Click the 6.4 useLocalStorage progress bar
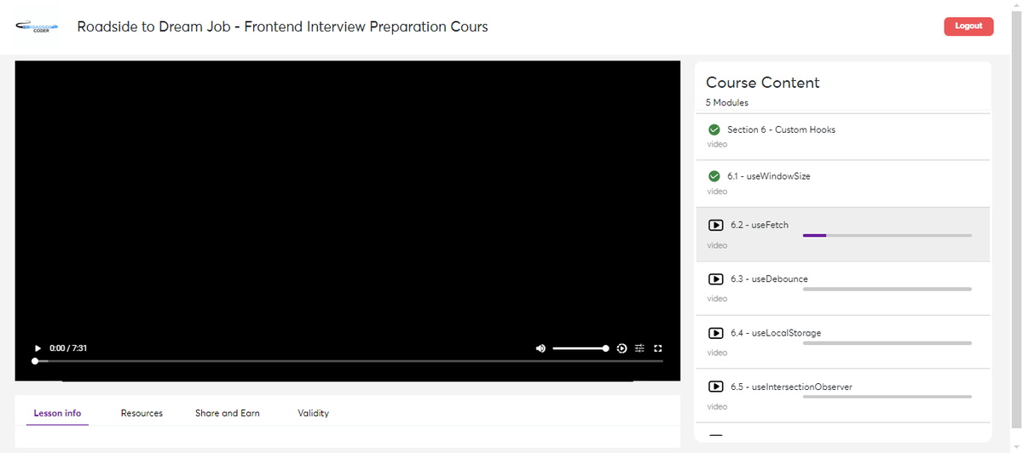 pos(887,342)
